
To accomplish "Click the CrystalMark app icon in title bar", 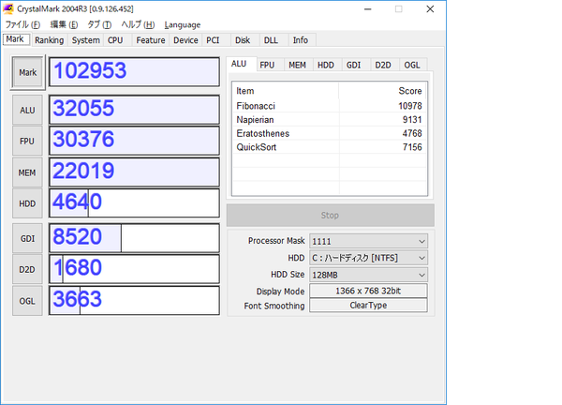I will 8,9.
